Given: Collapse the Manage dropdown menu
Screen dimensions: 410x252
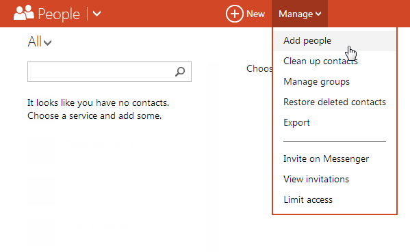Looking at the screenshot, I should click(x=300, y=14).
